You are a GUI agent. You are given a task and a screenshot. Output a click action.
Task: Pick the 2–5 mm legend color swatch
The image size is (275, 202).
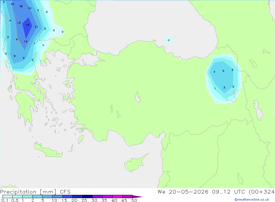tap(37, 196)
